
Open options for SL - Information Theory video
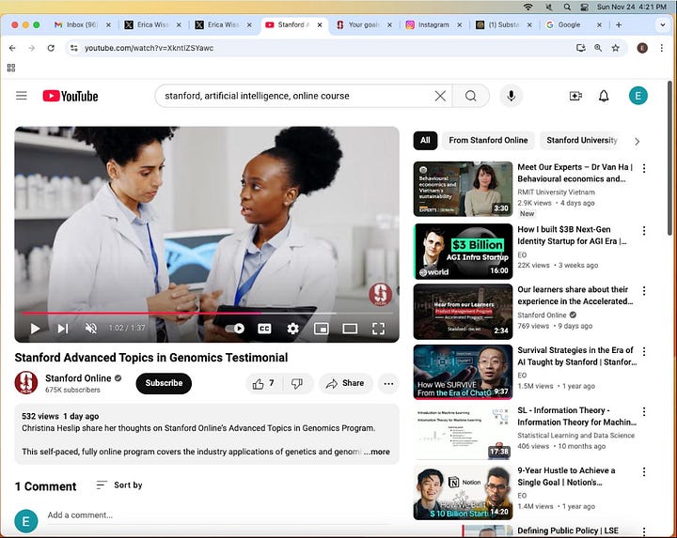[644, 411]
